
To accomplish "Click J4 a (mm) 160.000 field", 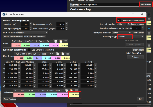I will coord(58,78).
